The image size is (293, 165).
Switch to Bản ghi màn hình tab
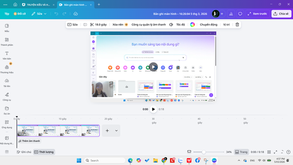coord(76,5)
